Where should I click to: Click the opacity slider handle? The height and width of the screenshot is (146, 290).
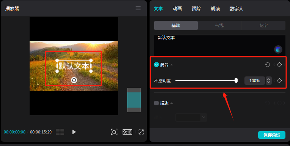(x=236, y=81)
